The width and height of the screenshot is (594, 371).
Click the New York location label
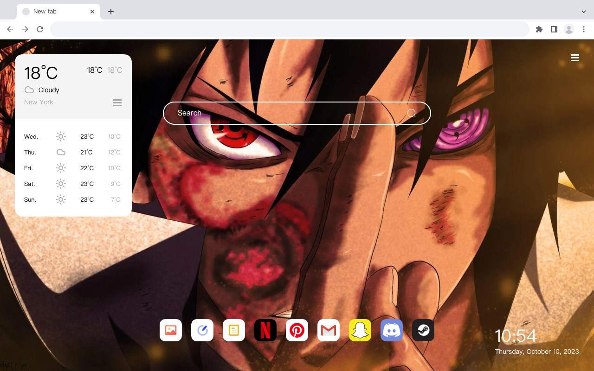point(39,102)
